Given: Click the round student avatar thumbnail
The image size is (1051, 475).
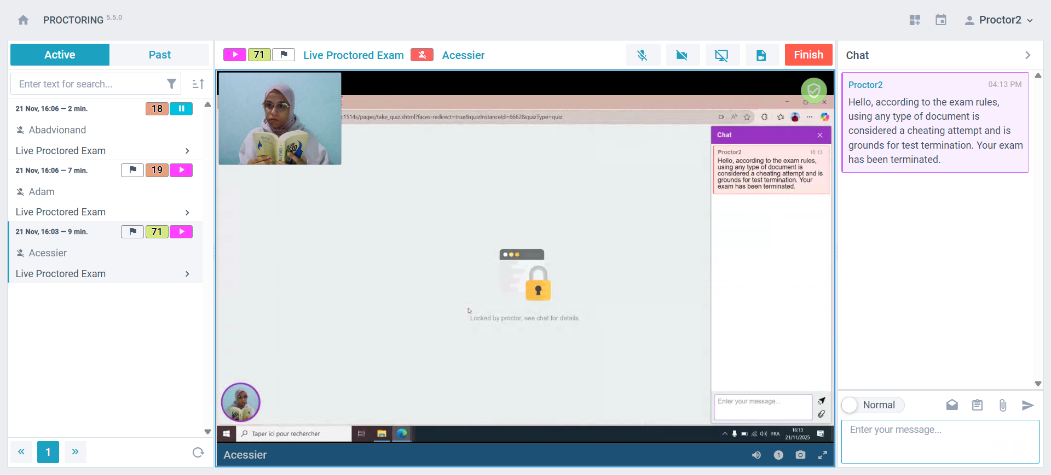Looking at the screenshot, I should [240, 402].
